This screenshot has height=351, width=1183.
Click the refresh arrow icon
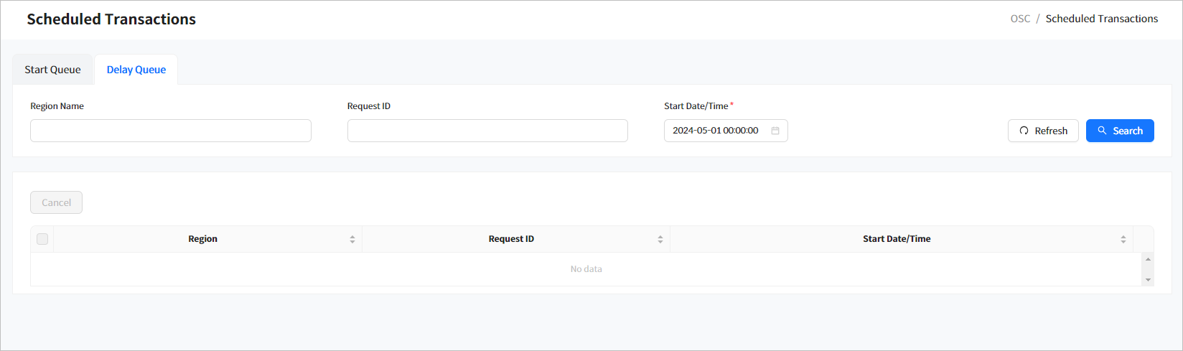[x=1024, y=131]
